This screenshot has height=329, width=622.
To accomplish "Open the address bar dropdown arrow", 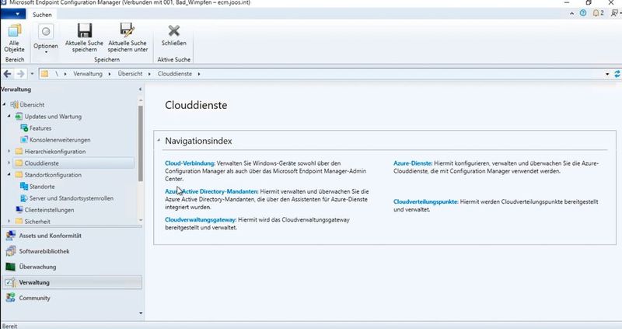I will pyautogui.click(x=607, y=74).
